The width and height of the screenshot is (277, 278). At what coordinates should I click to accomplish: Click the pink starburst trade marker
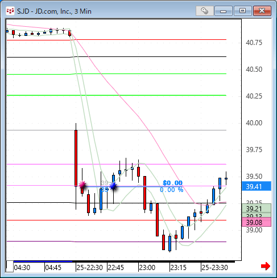(x=82, y=185)
